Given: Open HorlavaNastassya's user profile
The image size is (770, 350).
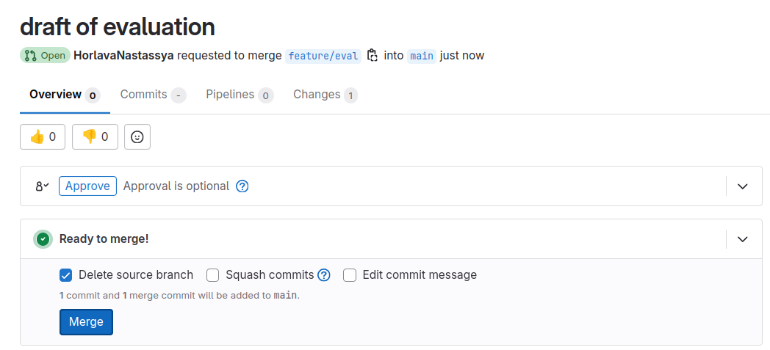Looking at the screenshot, I should pyautogui.click(x=124, y=56).
